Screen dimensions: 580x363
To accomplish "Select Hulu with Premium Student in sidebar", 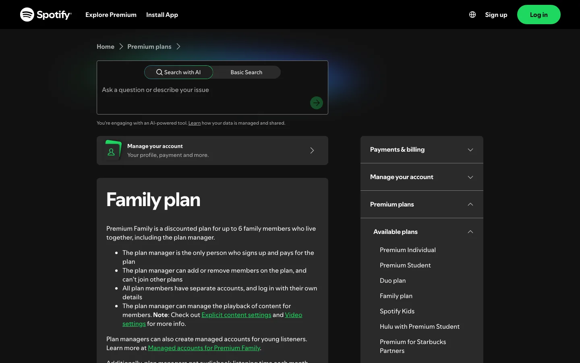I will click(420, 327).
